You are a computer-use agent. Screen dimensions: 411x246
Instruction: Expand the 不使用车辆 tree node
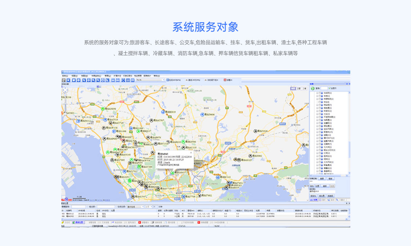[317, 117]
